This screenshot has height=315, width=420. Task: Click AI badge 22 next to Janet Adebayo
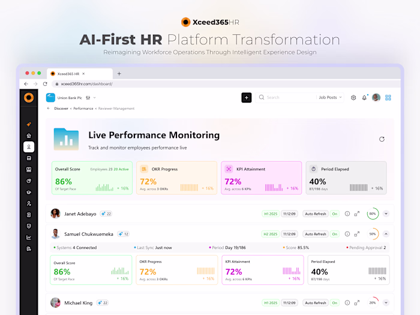tap(106, 214)
